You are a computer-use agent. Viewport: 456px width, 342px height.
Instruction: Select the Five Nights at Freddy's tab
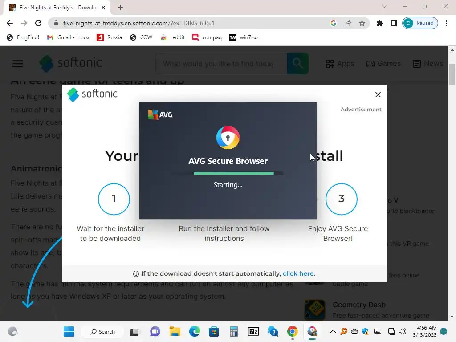pos(57,8)
